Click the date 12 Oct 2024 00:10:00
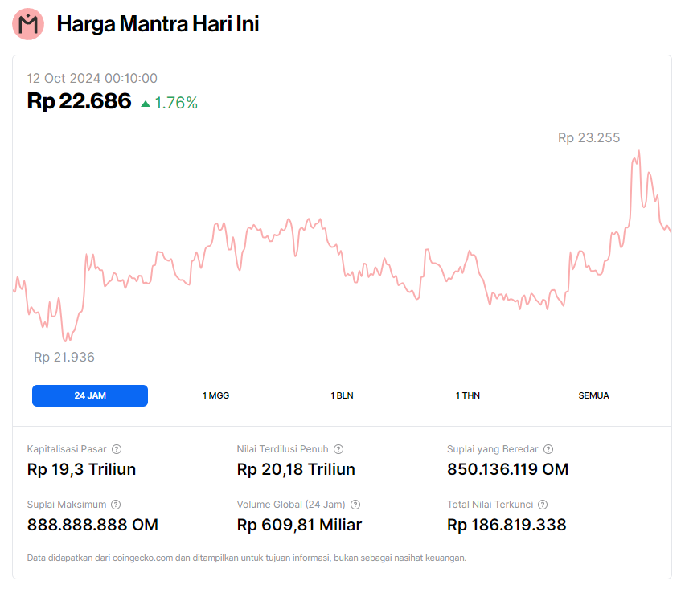The image size is (685, 593). tap(92, 78)
